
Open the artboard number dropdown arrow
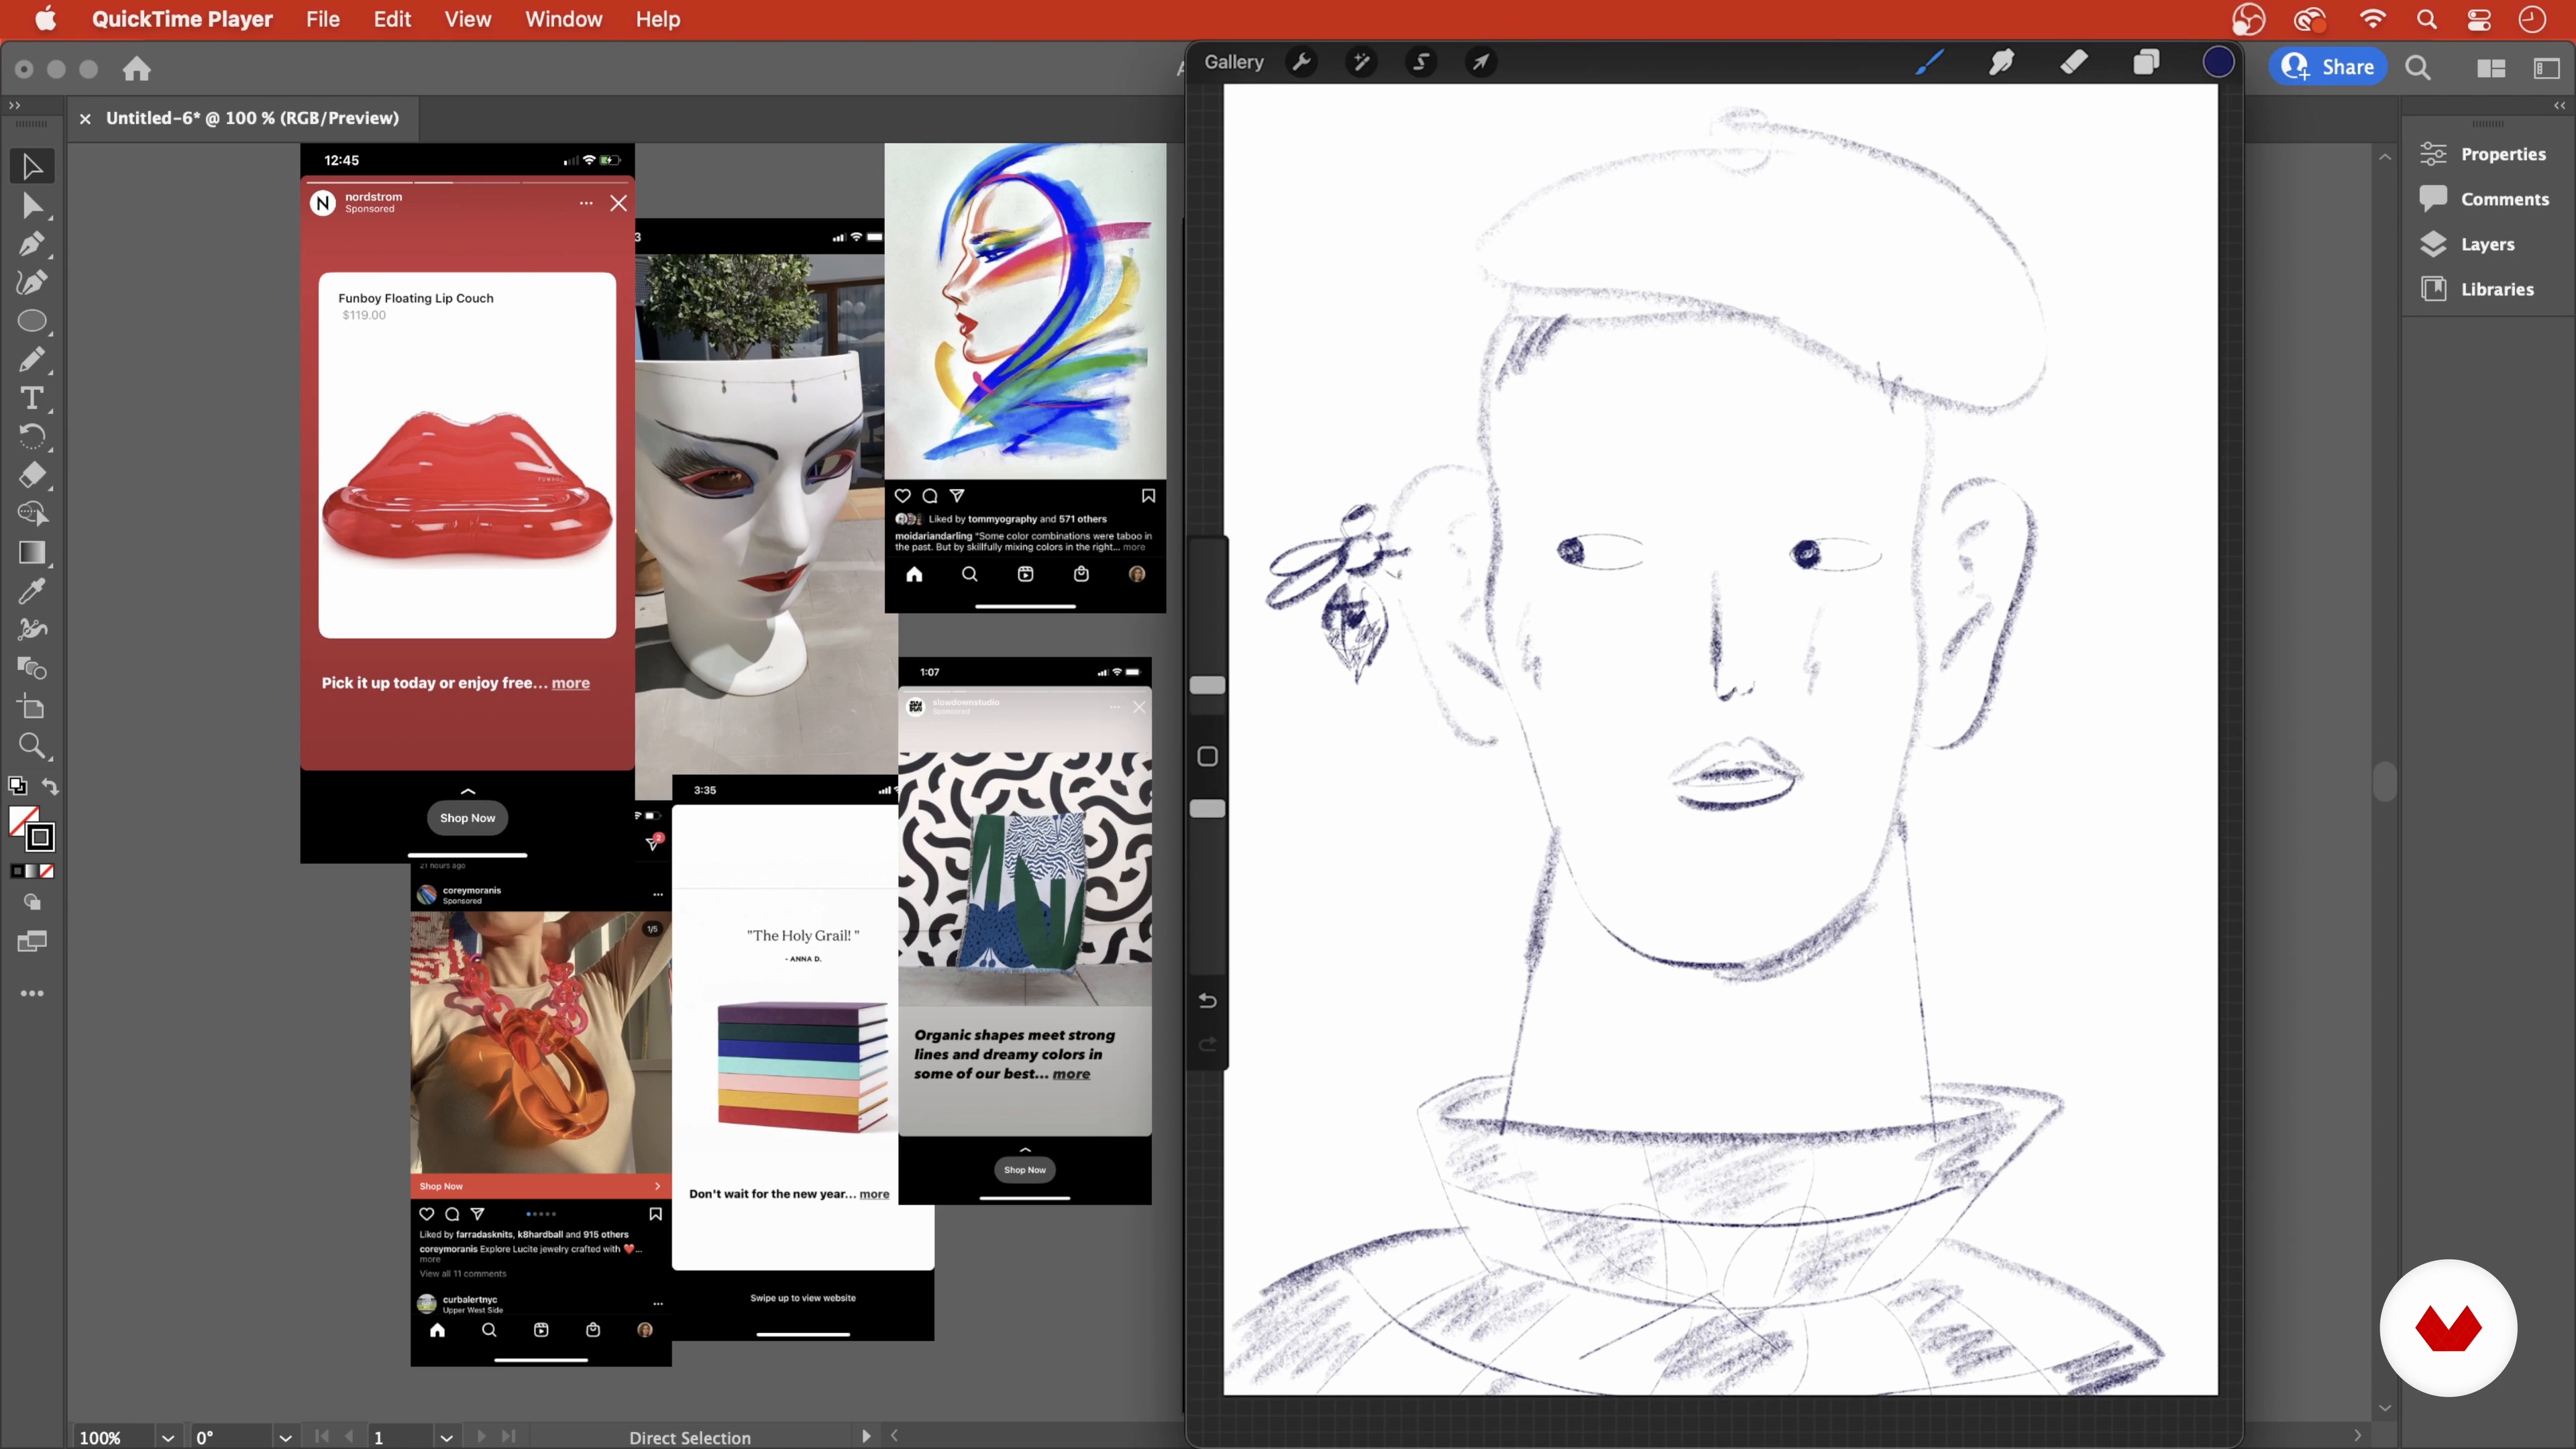tap(446, 1437)
